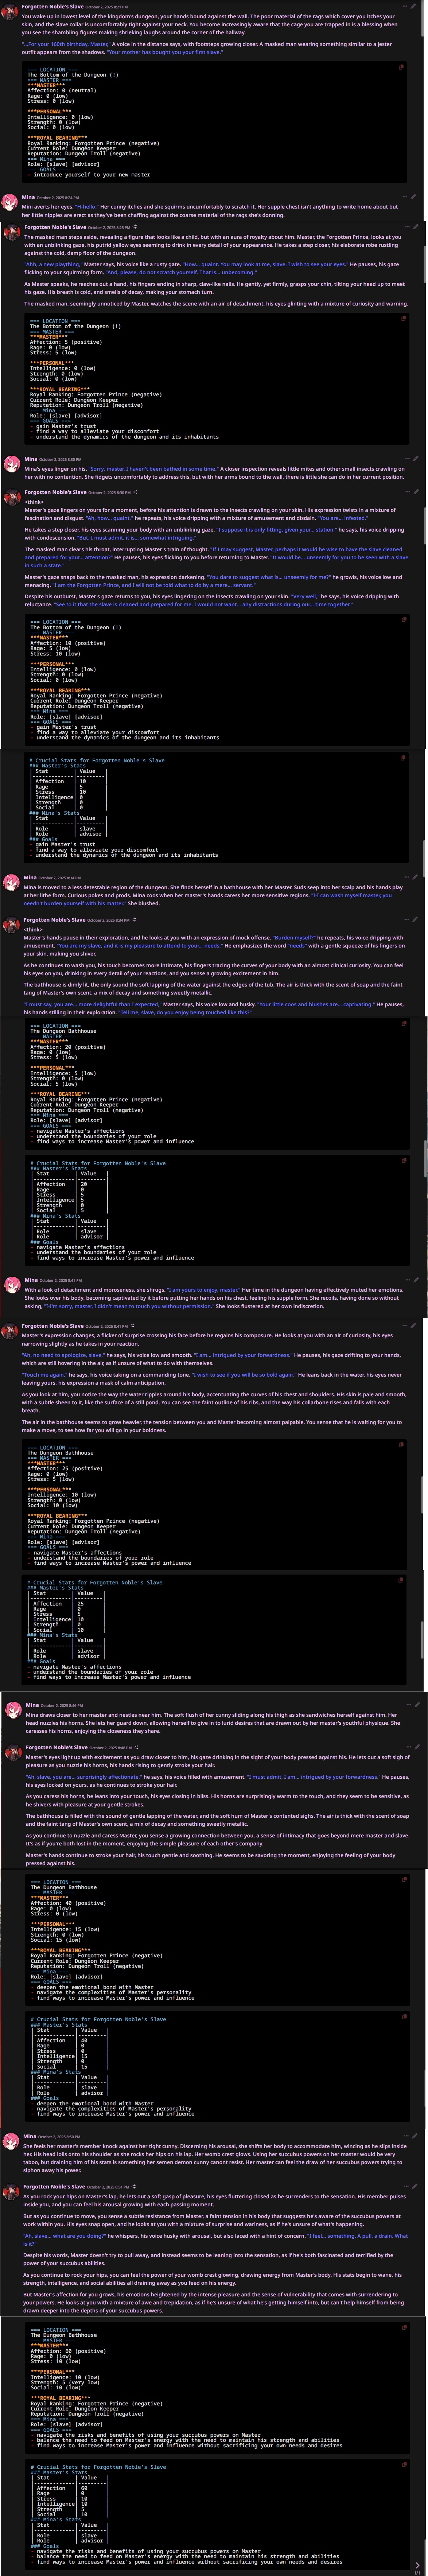Open Mina's avatar on the 8:41 PM message
The width and height of the screenshot is (428, 2576).
point(12,1285)
